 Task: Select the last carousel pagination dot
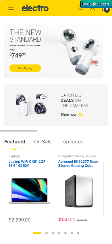[78, 233]
